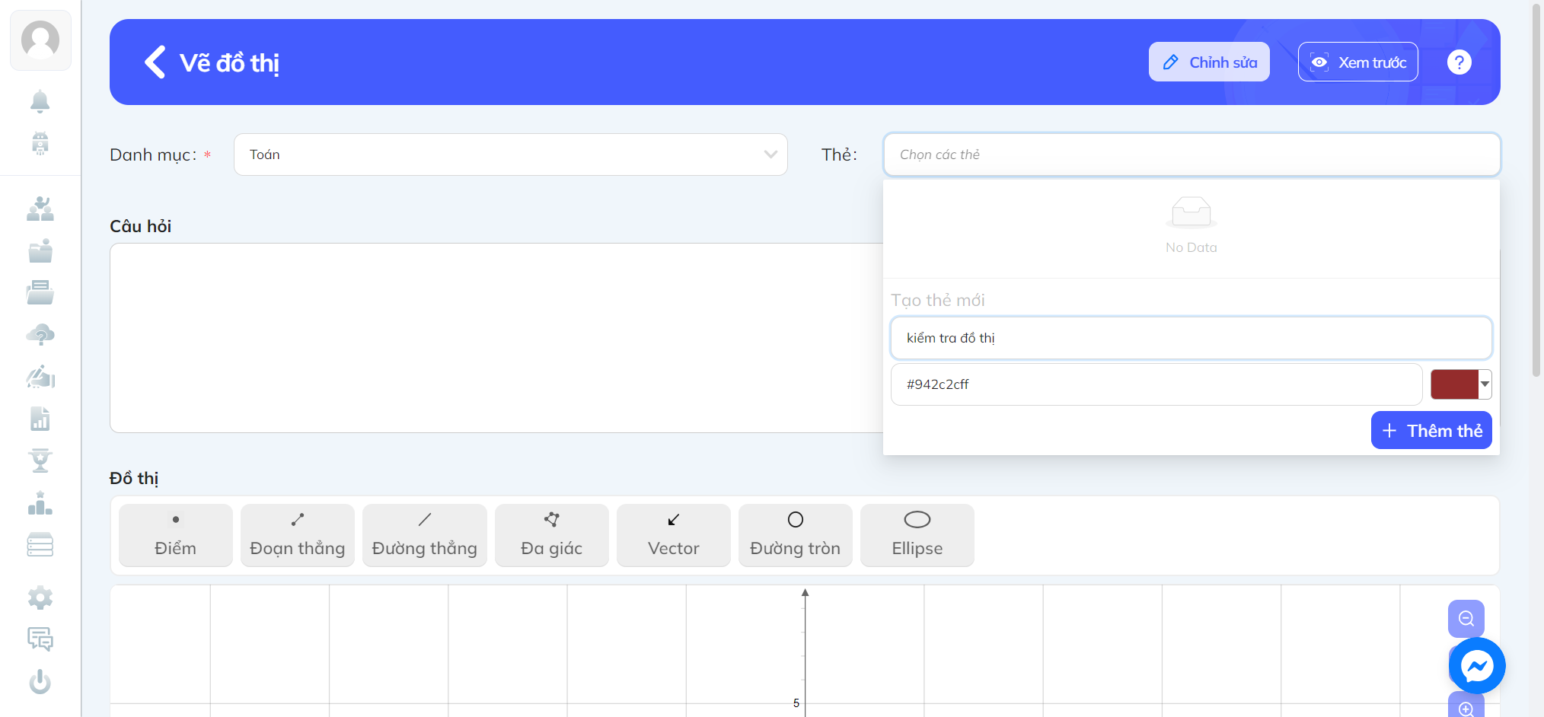
Task: Open the classroom group icon in sidebar
Action: click(40, 209)
